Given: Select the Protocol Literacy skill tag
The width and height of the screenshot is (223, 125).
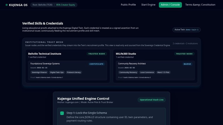Looking at the screenshot, I should (x=74, y=72).
